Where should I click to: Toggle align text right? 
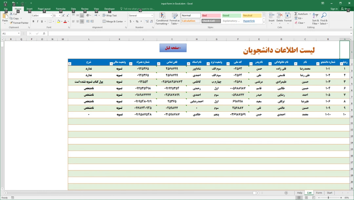coord(82,21)
